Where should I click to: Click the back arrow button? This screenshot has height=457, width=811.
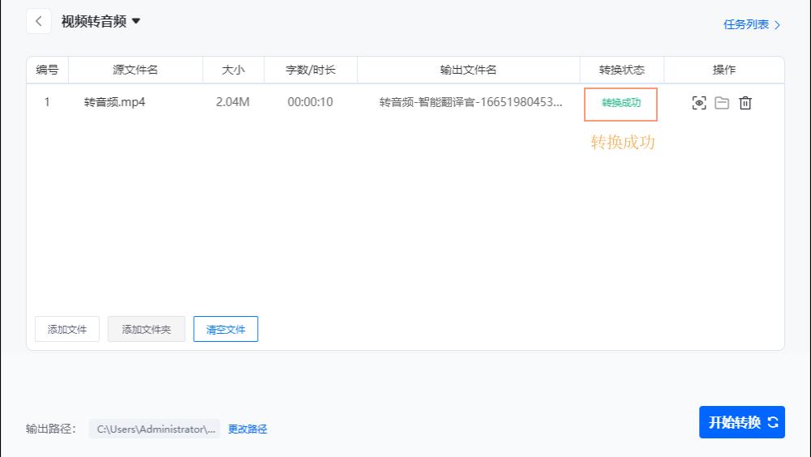pos(38,22)
